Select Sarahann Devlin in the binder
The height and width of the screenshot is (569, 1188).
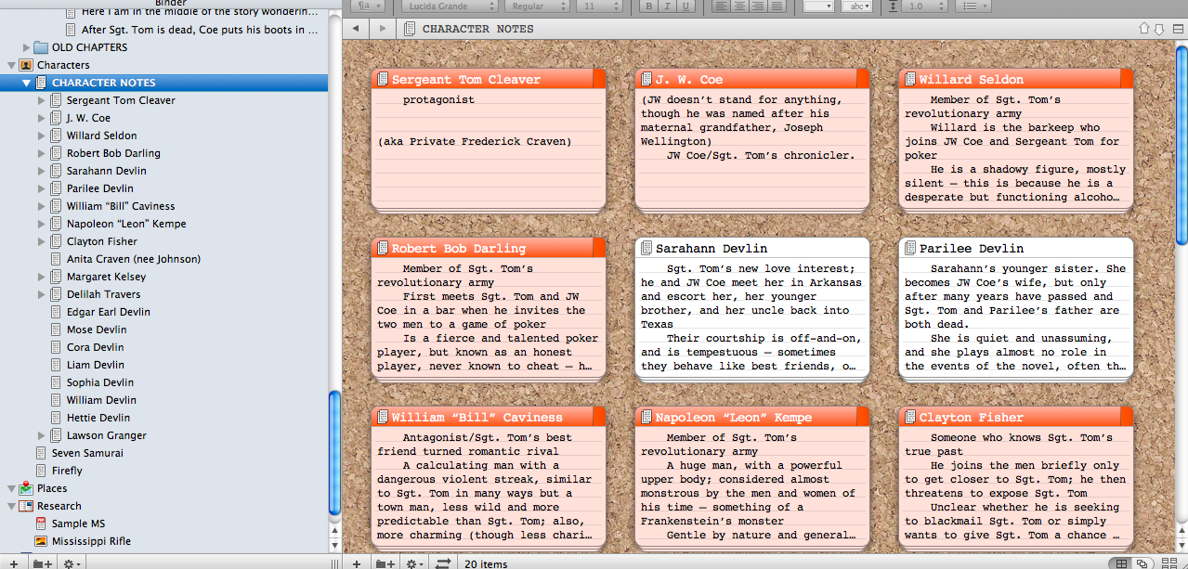(x=106, y=171)
